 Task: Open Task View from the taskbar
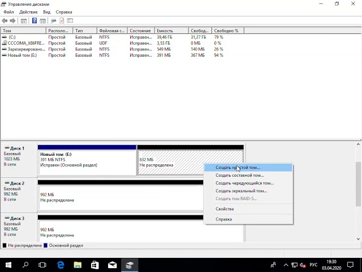[x=42, y=265]
